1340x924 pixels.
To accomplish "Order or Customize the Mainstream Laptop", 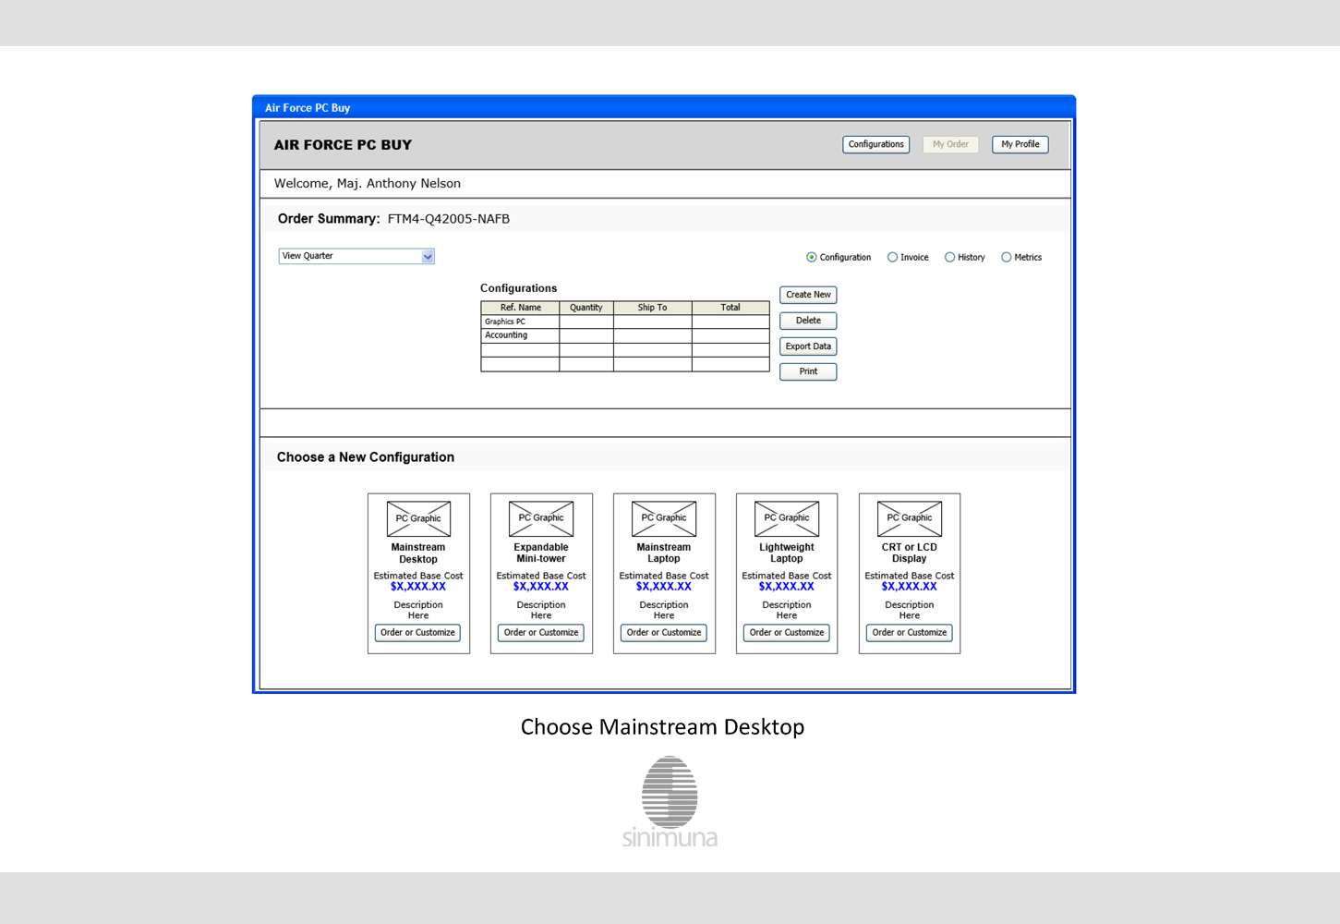I will point(664,633).
